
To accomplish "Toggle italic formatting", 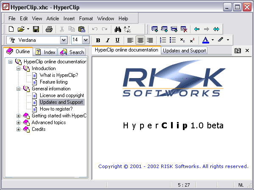I will pyautogui.click(x=108, y=40).
